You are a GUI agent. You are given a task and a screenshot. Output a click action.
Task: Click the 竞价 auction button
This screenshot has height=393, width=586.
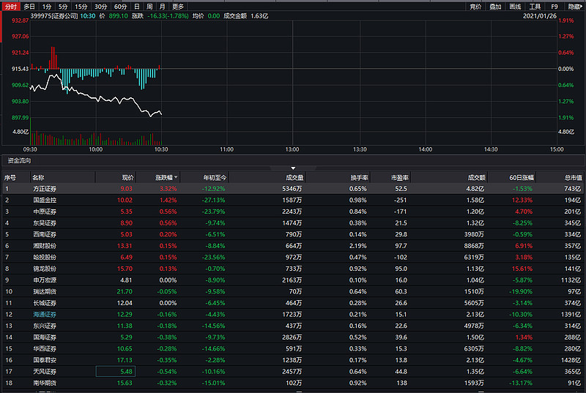pyautogui.click(x=475, y=6)
